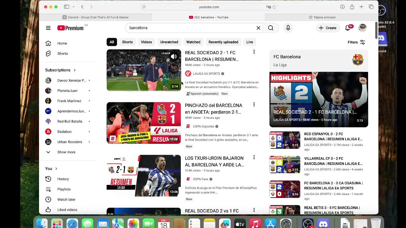Open options menu for REAL SOCIEDAD 2 - 1 video
Screen dimensions: 406x228
(x=254, y=52)
